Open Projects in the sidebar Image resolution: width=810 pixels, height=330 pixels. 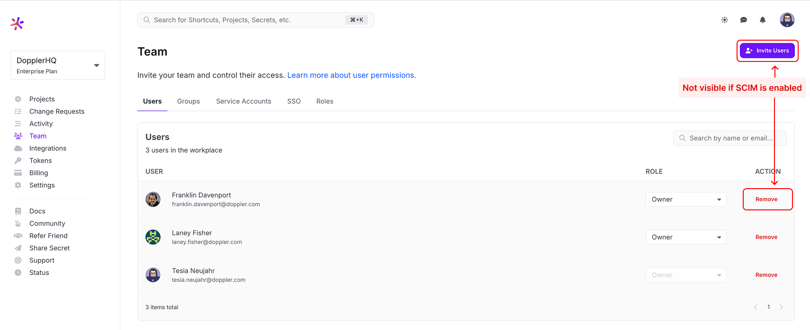click(42, 99)
